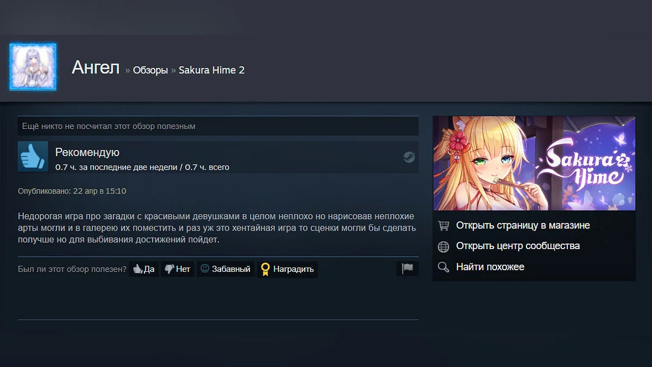652x367 pixels.
Task: Vote Да with thumbs-up button
Action: tap(143, 269)
